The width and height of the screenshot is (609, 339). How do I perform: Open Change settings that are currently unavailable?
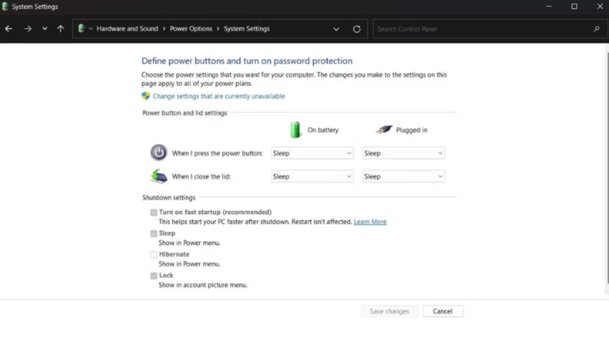point(219,96)
